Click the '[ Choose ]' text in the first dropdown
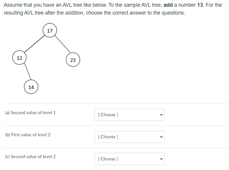 (x=108, y=115)
